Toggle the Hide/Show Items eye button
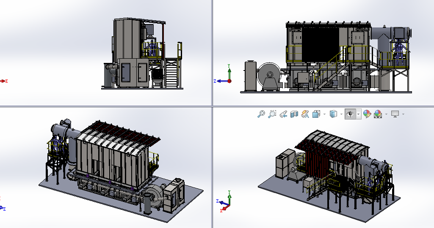The image size is (434, 228). point(350,114)
